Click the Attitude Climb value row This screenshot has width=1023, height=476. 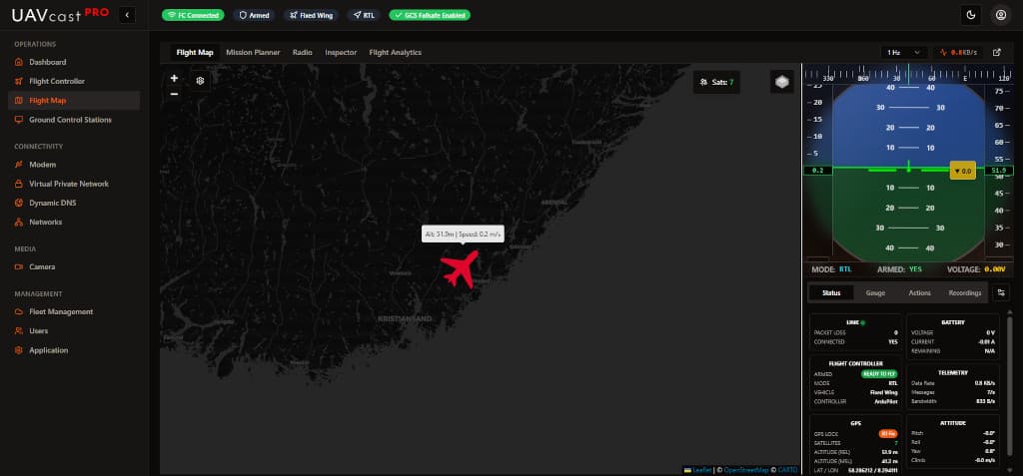[x=952, y=460]
